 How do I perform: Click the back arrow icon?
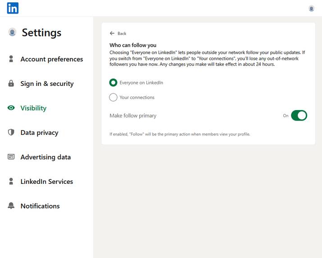coord(112,33)
